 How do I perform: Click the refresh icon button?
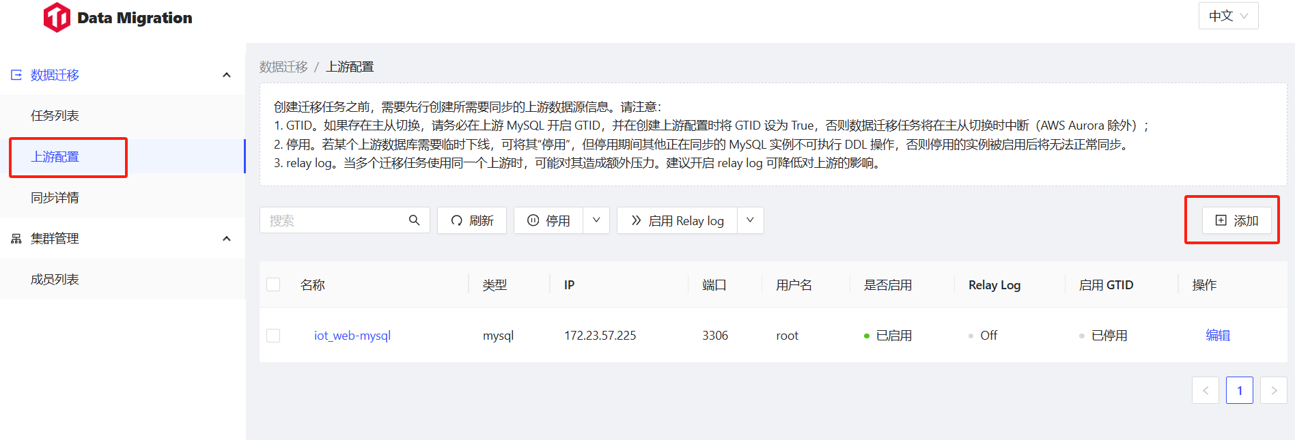pyautogui.click(x=457, y=220)
